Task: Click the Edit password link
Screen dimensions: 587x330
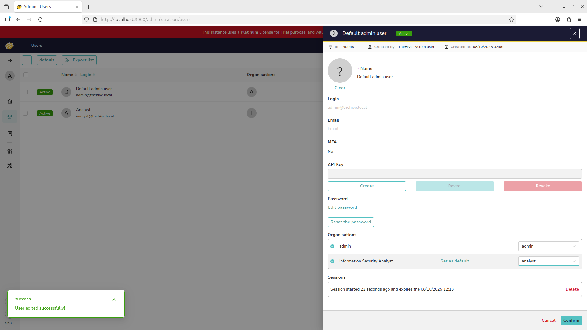Action: click(342, 207)
